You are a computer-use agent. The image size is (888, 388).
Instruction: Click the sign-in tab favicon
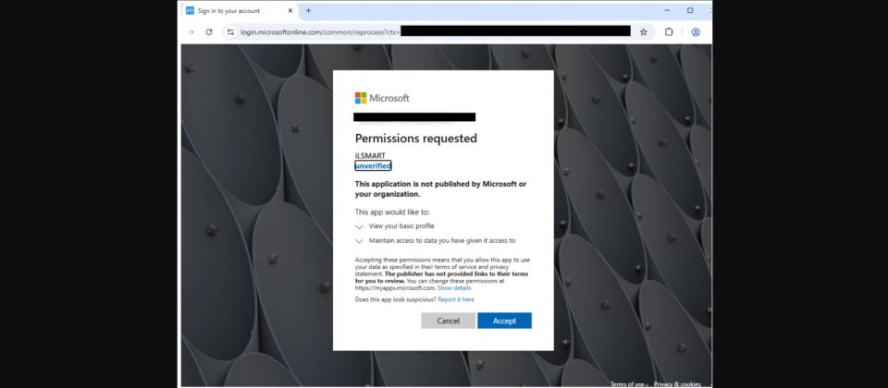point(191,10)
